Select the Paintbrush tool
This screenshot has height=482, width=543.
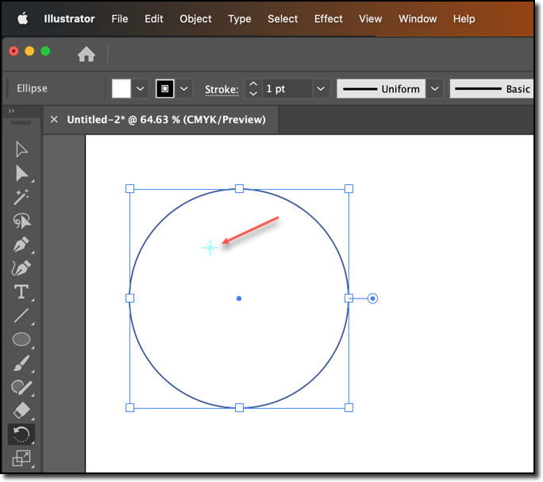(x=21, y=363)
